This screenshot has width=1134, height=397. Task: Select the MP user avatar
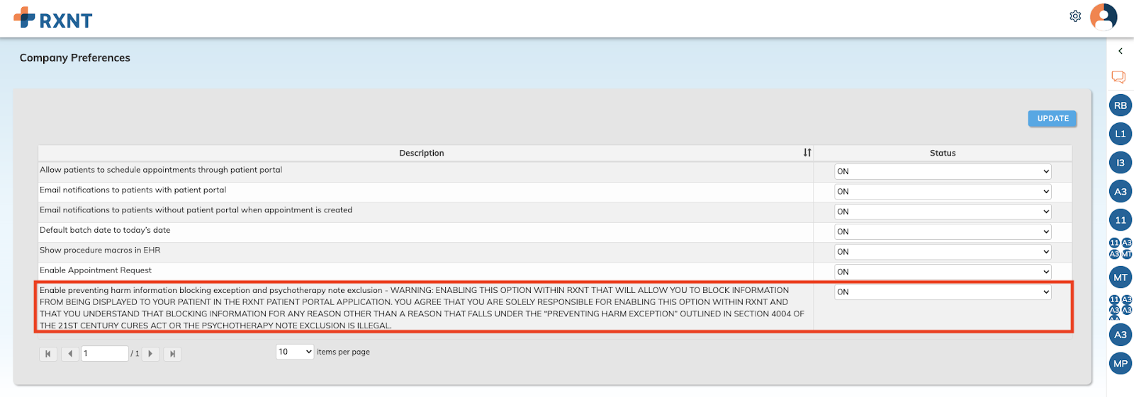pos(1121,364)
